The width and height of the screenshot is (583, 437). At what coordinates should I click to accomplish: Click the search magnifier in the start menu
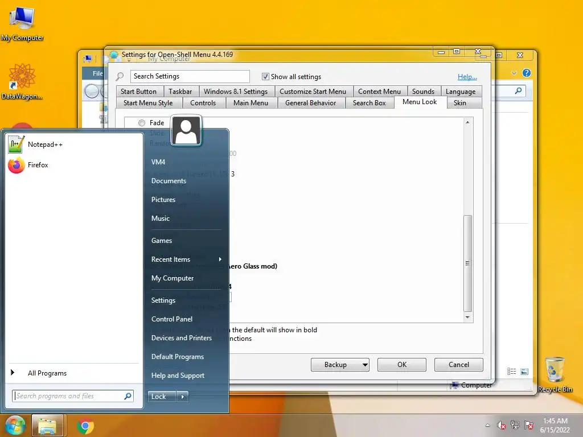pos(128,396)
